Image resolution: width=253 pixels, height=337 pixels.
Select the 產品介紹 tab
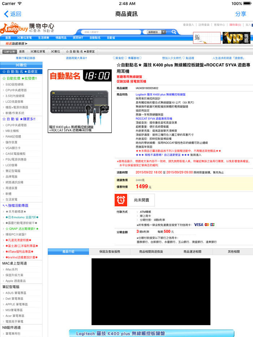click(x=68, y=251)
